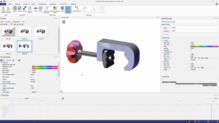219x123 pixels.
Task: Enable the Lock rotation checkbox
Action: pos(31,92)
